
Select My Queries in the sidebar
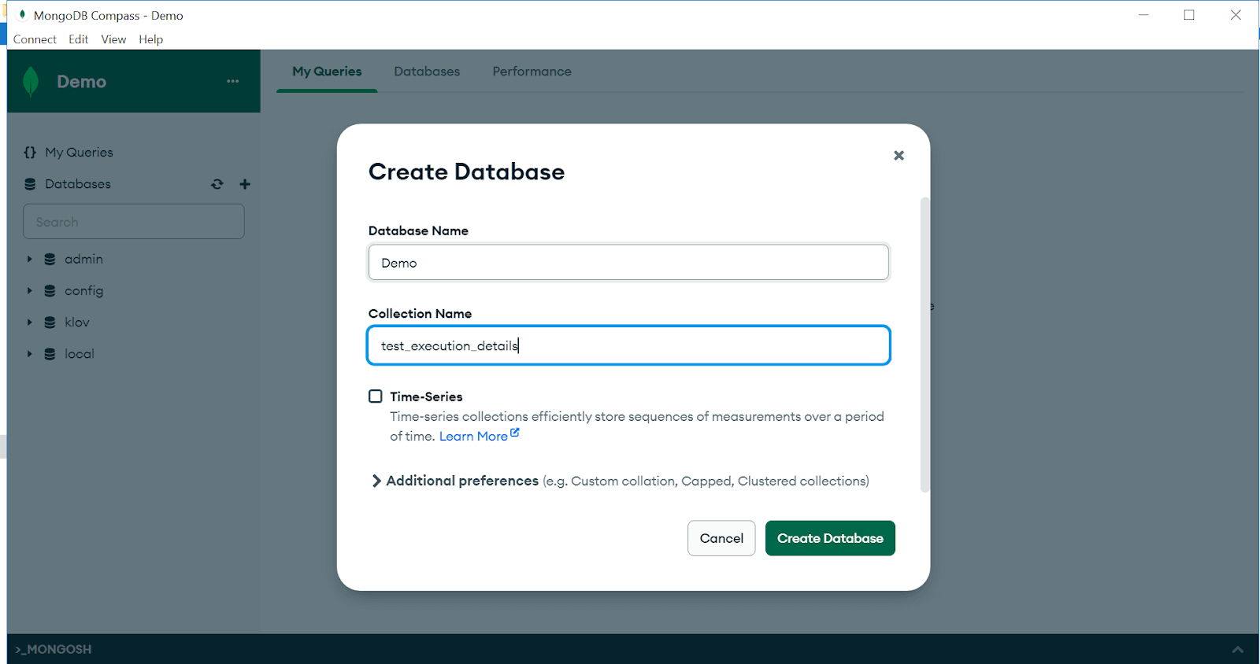point(79,152)
